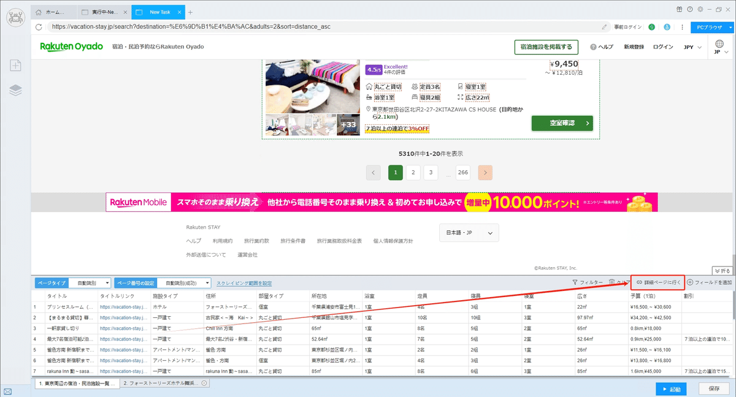Switch to the ホーム tab
This screenshot has width=736, height=397.
point(55,12)
